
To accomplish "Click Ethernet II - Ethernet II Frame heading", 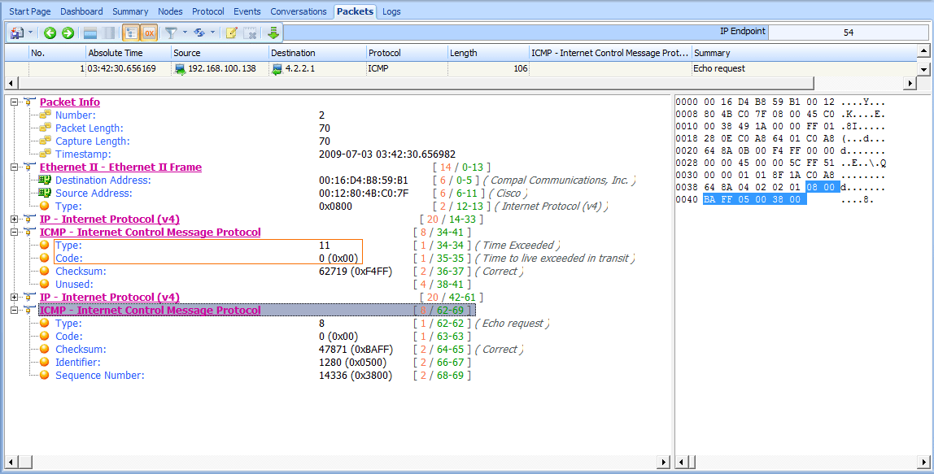I will point(120,167).
